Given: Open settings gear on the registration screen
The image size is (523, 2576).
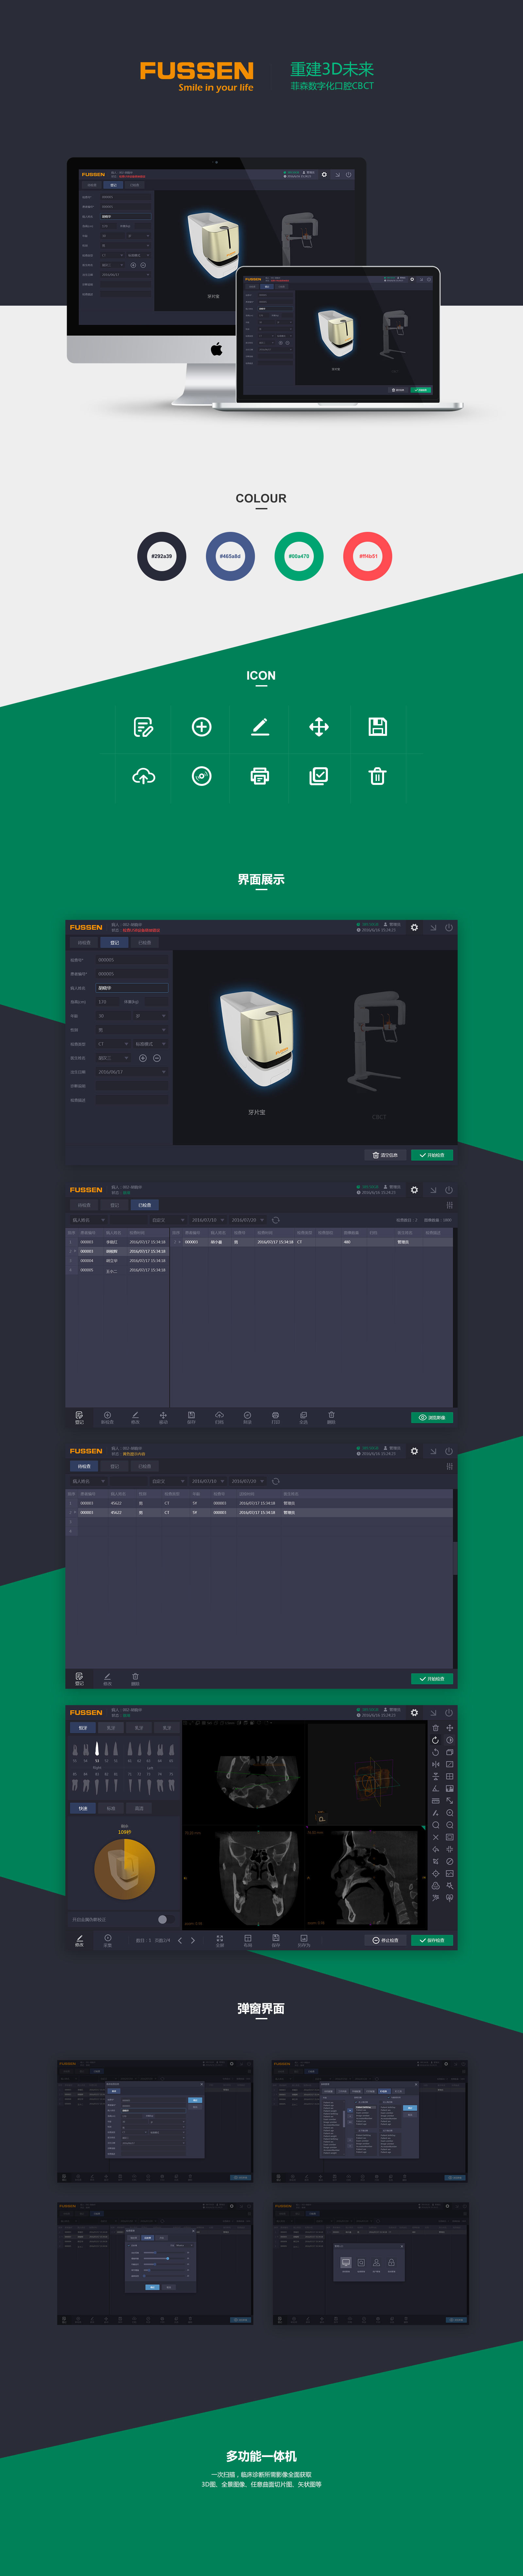Looking at the screenshot, I should [x=414, y=927].
